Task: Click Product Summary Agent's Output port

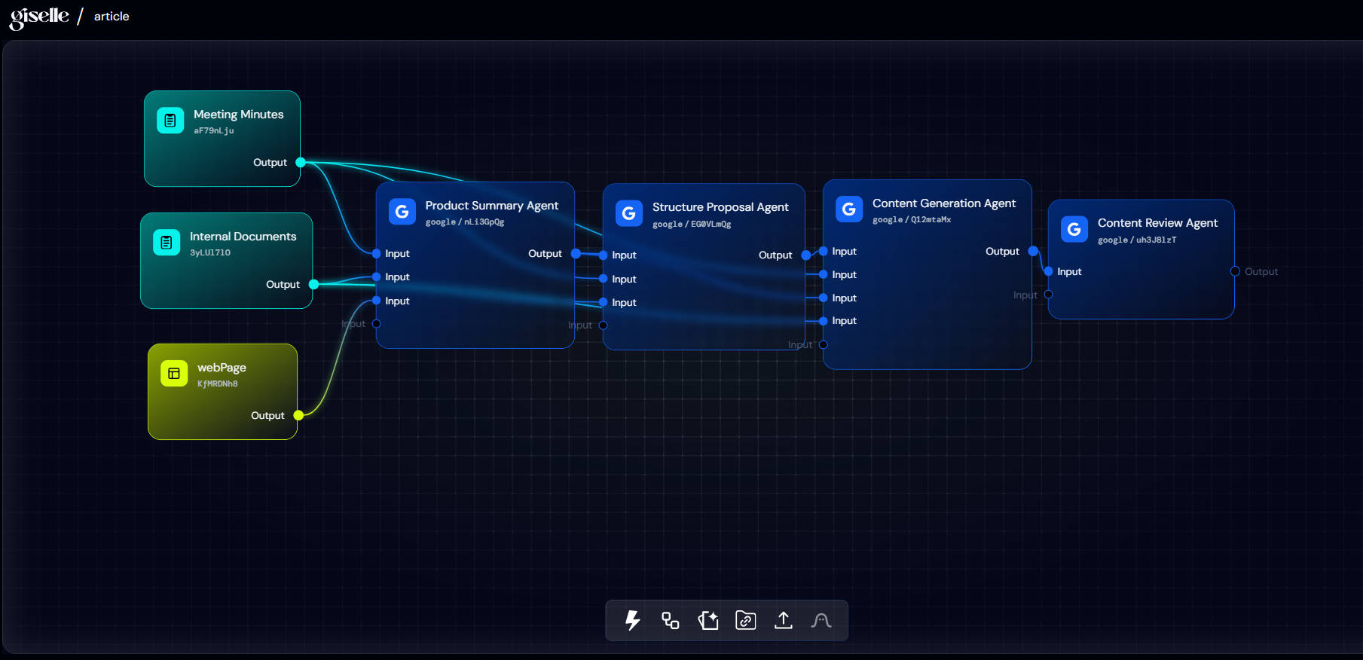Action: pos(576,254)
